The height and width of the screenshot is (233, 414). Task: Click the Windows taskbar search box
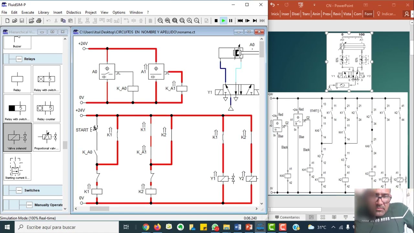(x=66, y=227)
